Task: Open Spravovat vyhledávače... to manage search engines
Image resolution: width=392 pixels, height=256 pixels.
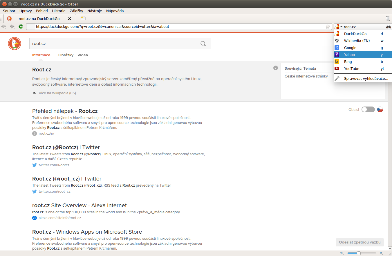Action: (363, 78)
